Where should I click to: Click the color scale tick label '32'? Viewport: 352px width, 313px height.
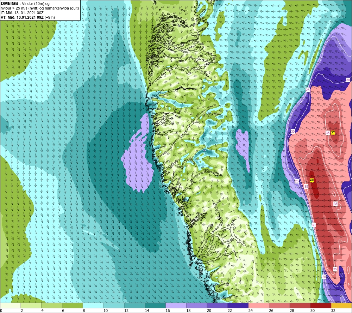click(x=333, y=311)
